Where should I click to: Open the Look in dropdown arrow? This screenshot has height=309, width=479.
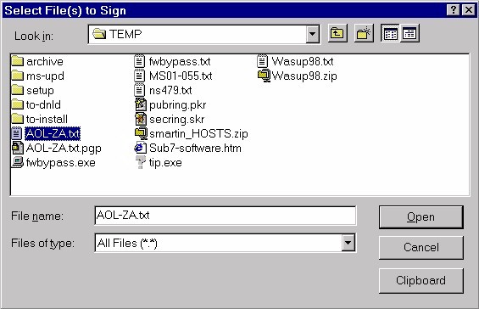pos(312,34)
